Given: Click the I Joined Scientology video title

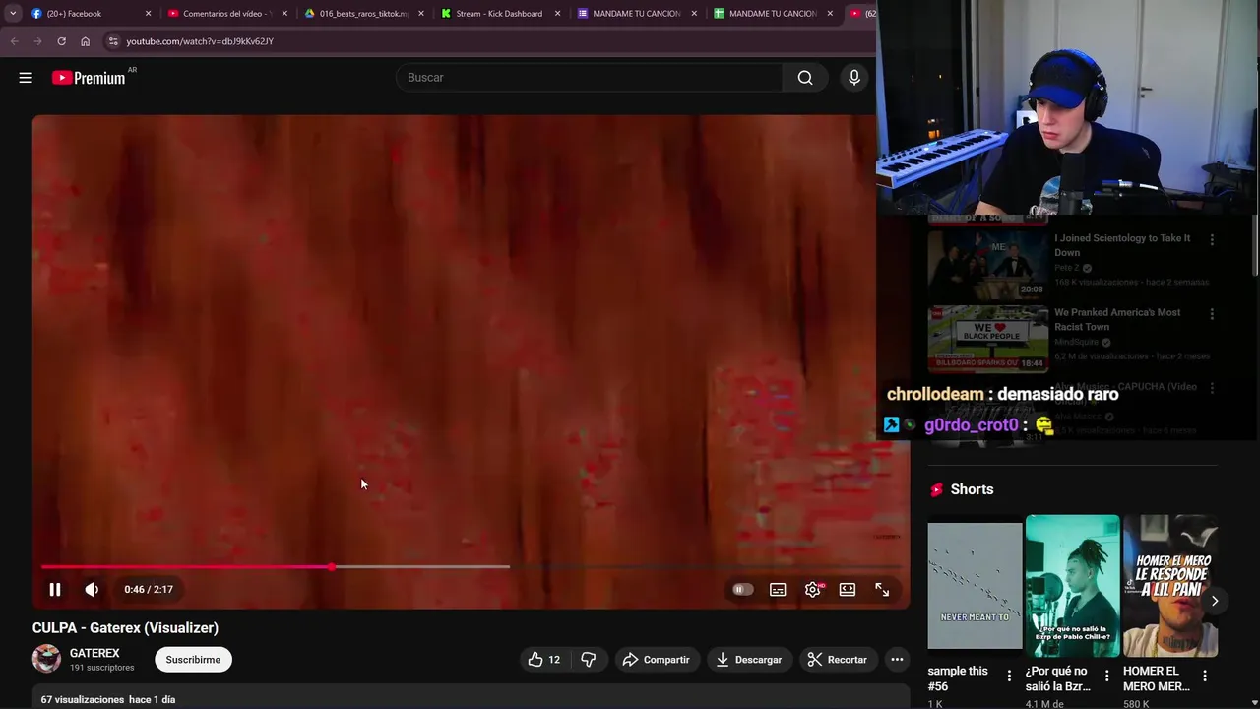Looking at the screenshot, I should coord(1122,245).
